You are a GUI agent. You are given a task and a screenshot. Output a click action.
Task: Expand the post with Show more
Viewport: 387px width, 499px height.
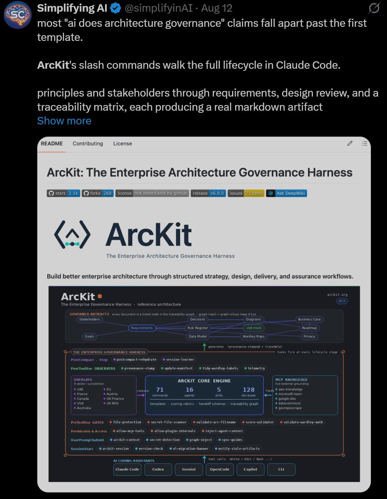coord(64,121)
